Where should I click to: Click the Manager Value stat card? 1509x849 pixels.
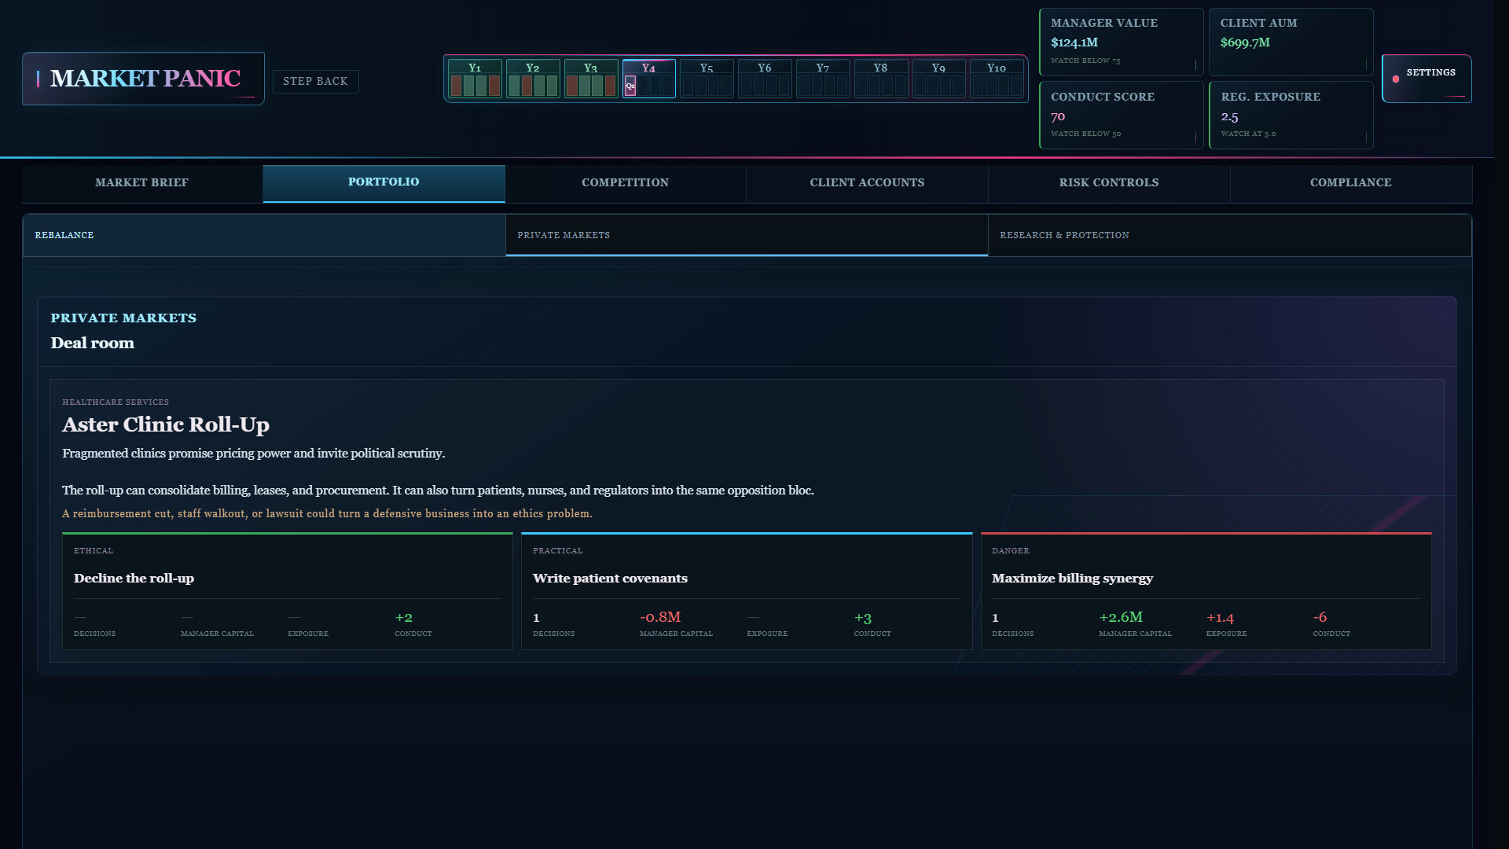pos(1122,42)
